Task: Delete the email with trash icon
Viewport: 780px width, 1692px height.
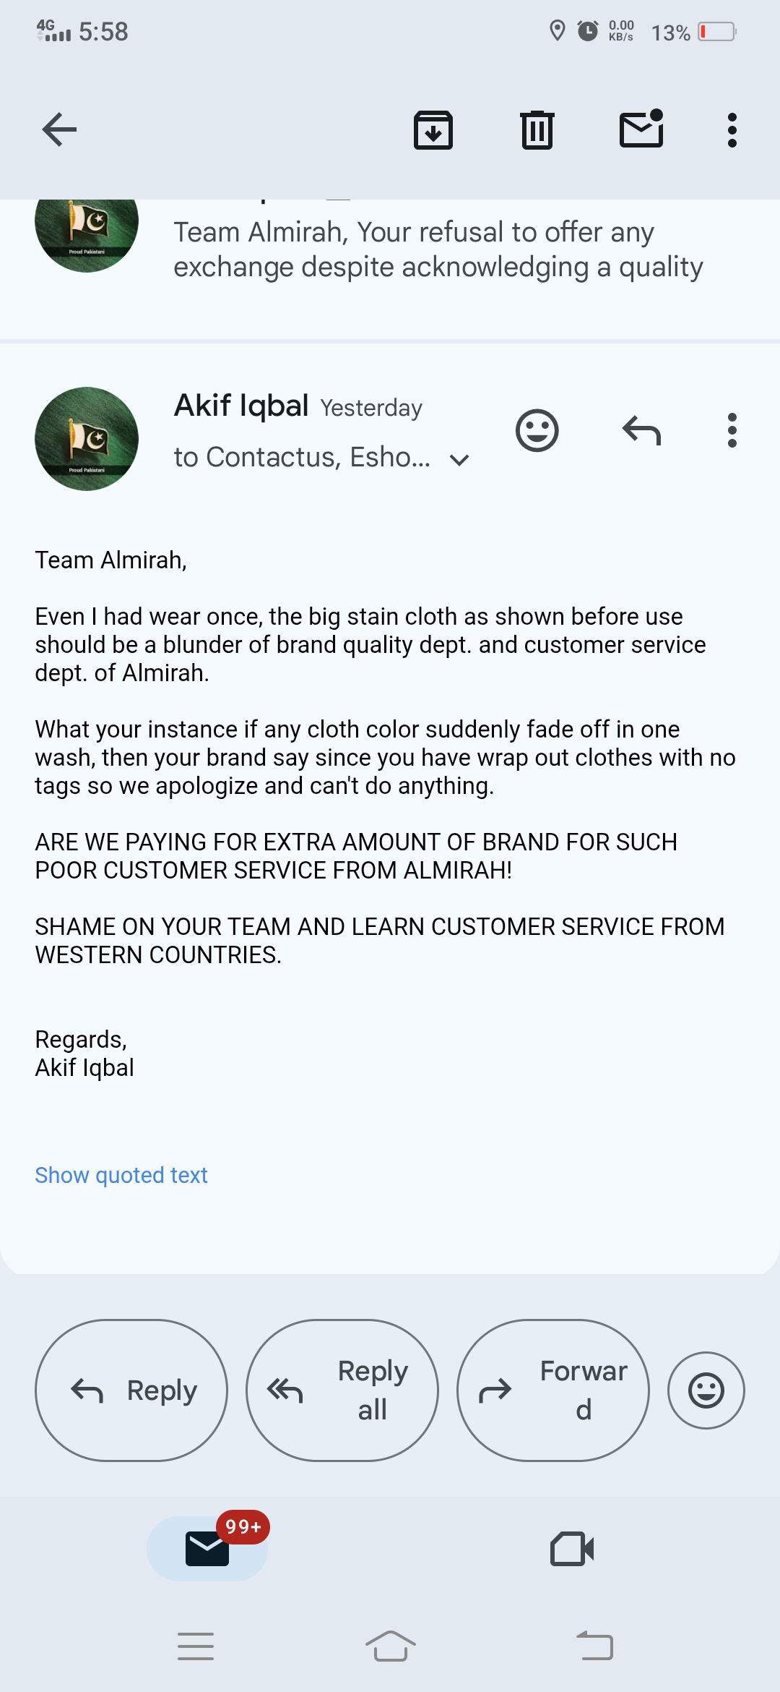Action: [537, 130]
